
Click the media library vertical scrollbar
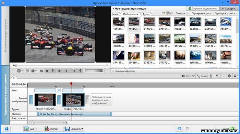pos(237,42)
